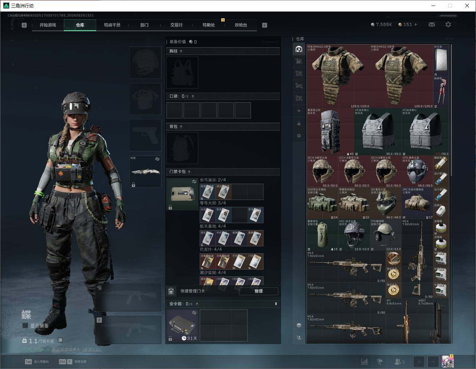
Task: Click the Ctrl F 转移全部 shortcut hint
Action: click(73, 362)
